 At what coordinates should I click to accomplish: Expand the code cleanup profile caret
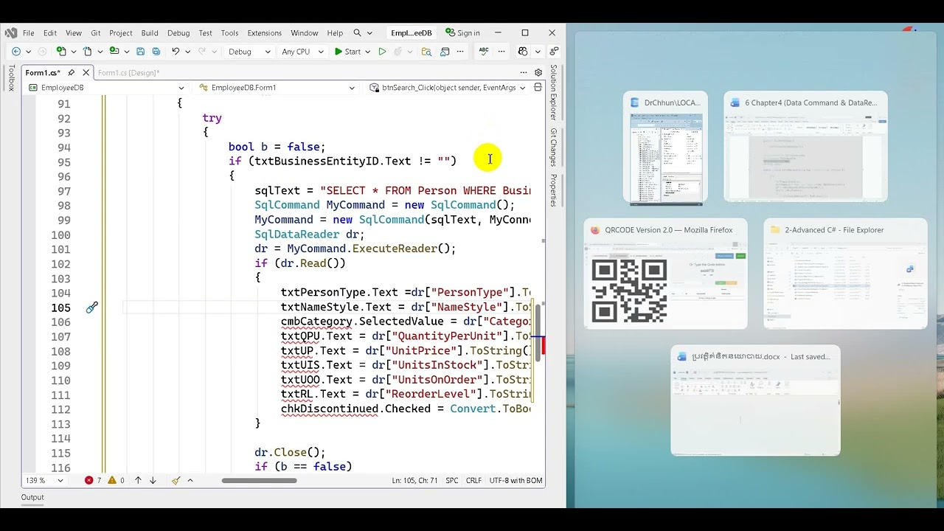tap(190, 480)
